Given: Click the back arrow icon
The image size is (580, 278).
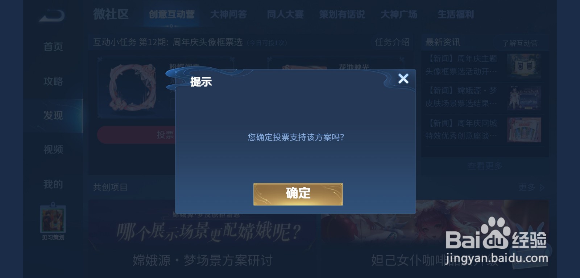Looking at the screenshot, I should [52, 16].
